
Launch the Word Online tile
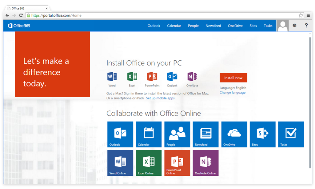click(x=120, y=163)
